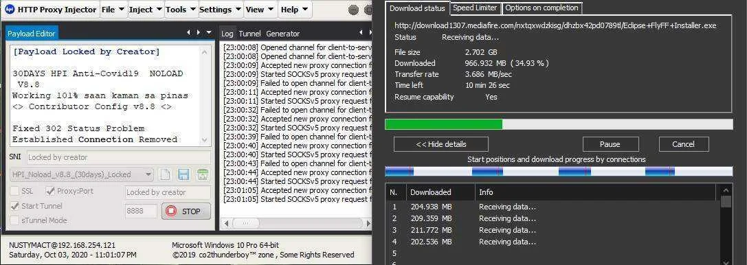Toggle the SSL checkbox

pos(14,192)
